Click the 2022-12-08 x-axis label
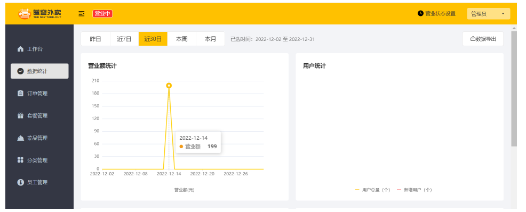Screen dimensions: 526x212 (136, 174)
